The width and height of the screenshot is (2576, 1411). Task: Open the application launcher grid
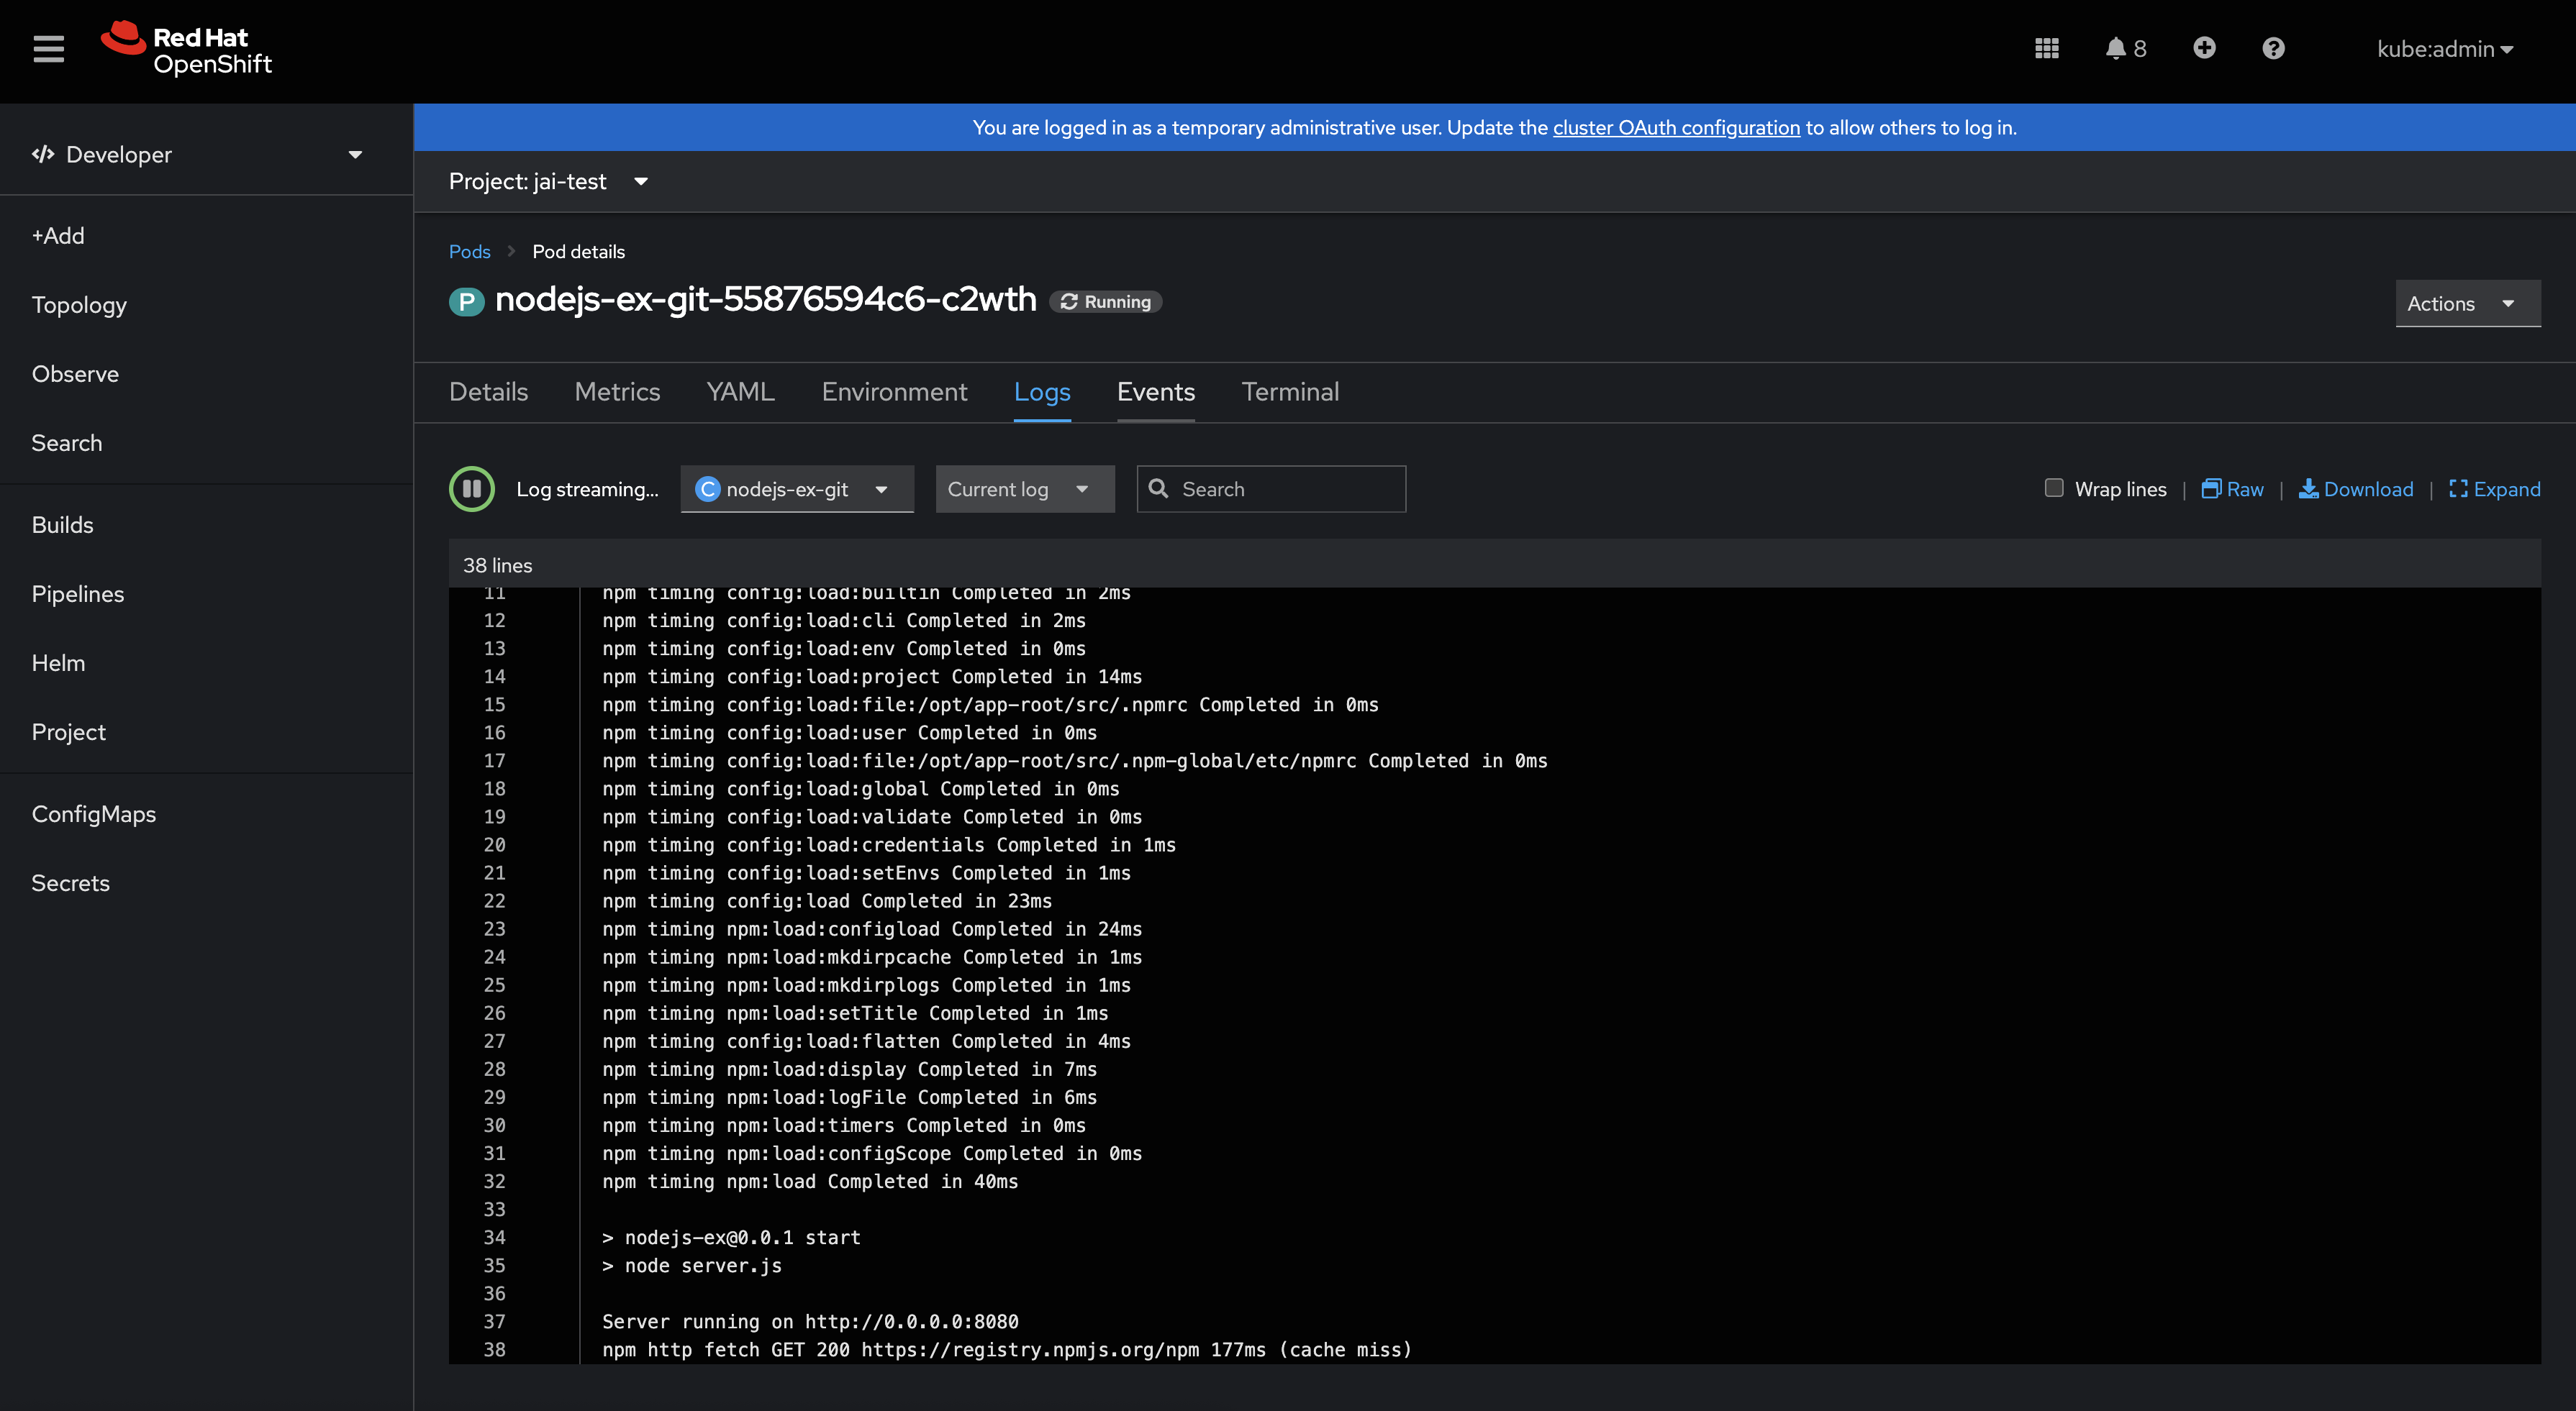pos(2046,48)
